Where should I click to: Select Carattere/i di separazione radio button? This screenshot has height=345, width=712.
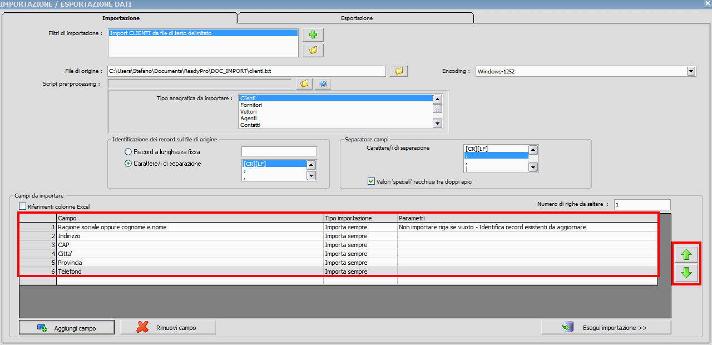coord(128,164)
